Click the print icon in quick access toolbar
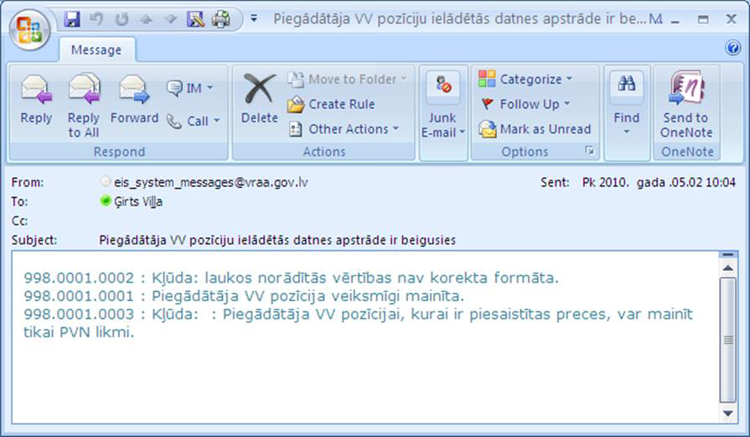750x437 pixels. point(220,18)
